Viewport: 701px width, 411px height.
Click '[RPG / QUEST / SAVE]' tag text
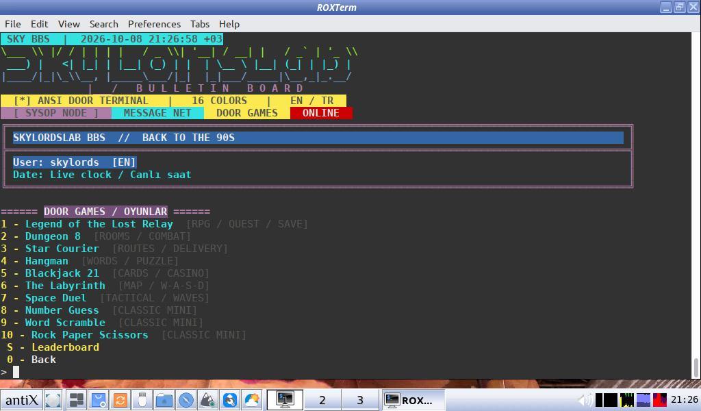246,224
